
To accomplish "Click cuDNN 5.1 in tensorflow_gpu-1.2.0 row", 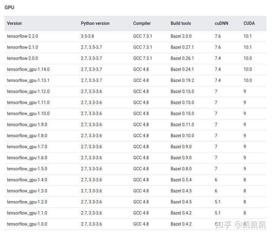I will coord(218,202).
